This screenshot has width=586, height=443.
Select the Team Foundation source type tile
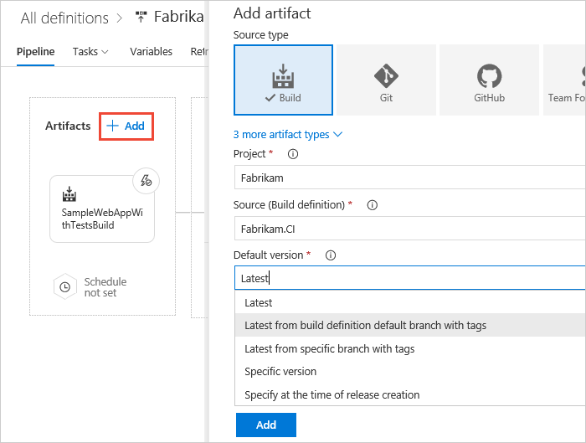click(565, 80)
